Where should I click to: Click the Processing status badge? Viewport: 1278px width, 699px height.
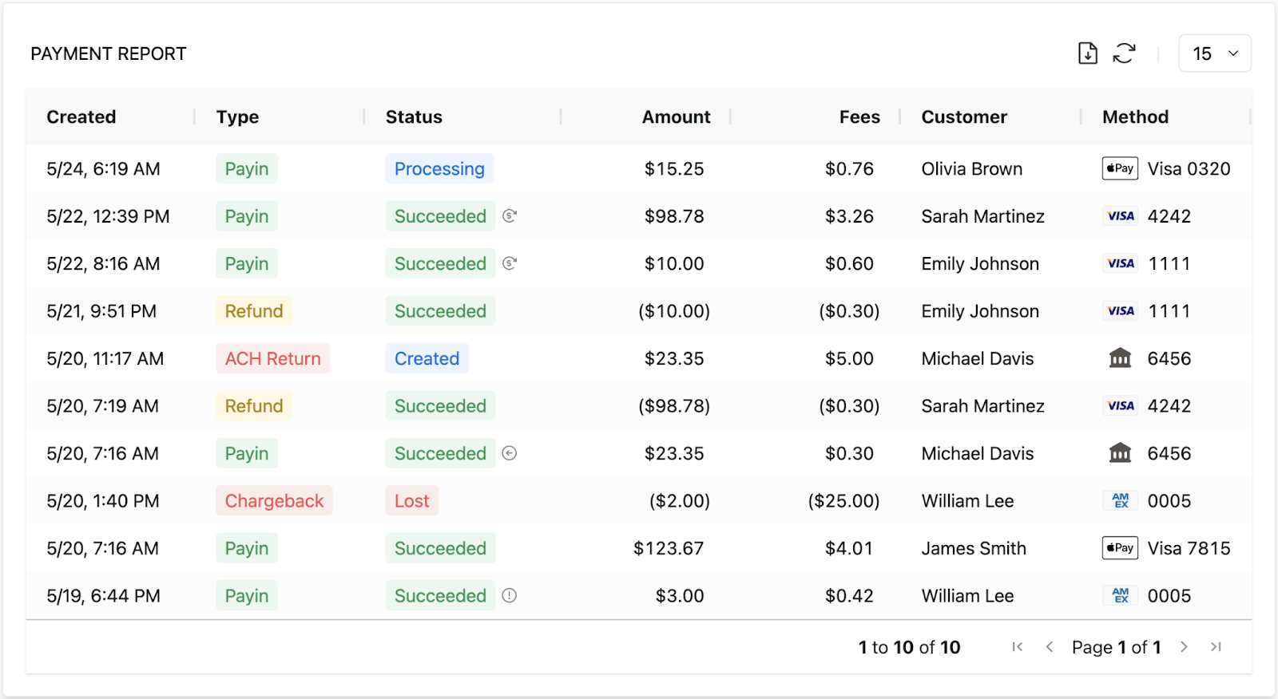point(439,168)
